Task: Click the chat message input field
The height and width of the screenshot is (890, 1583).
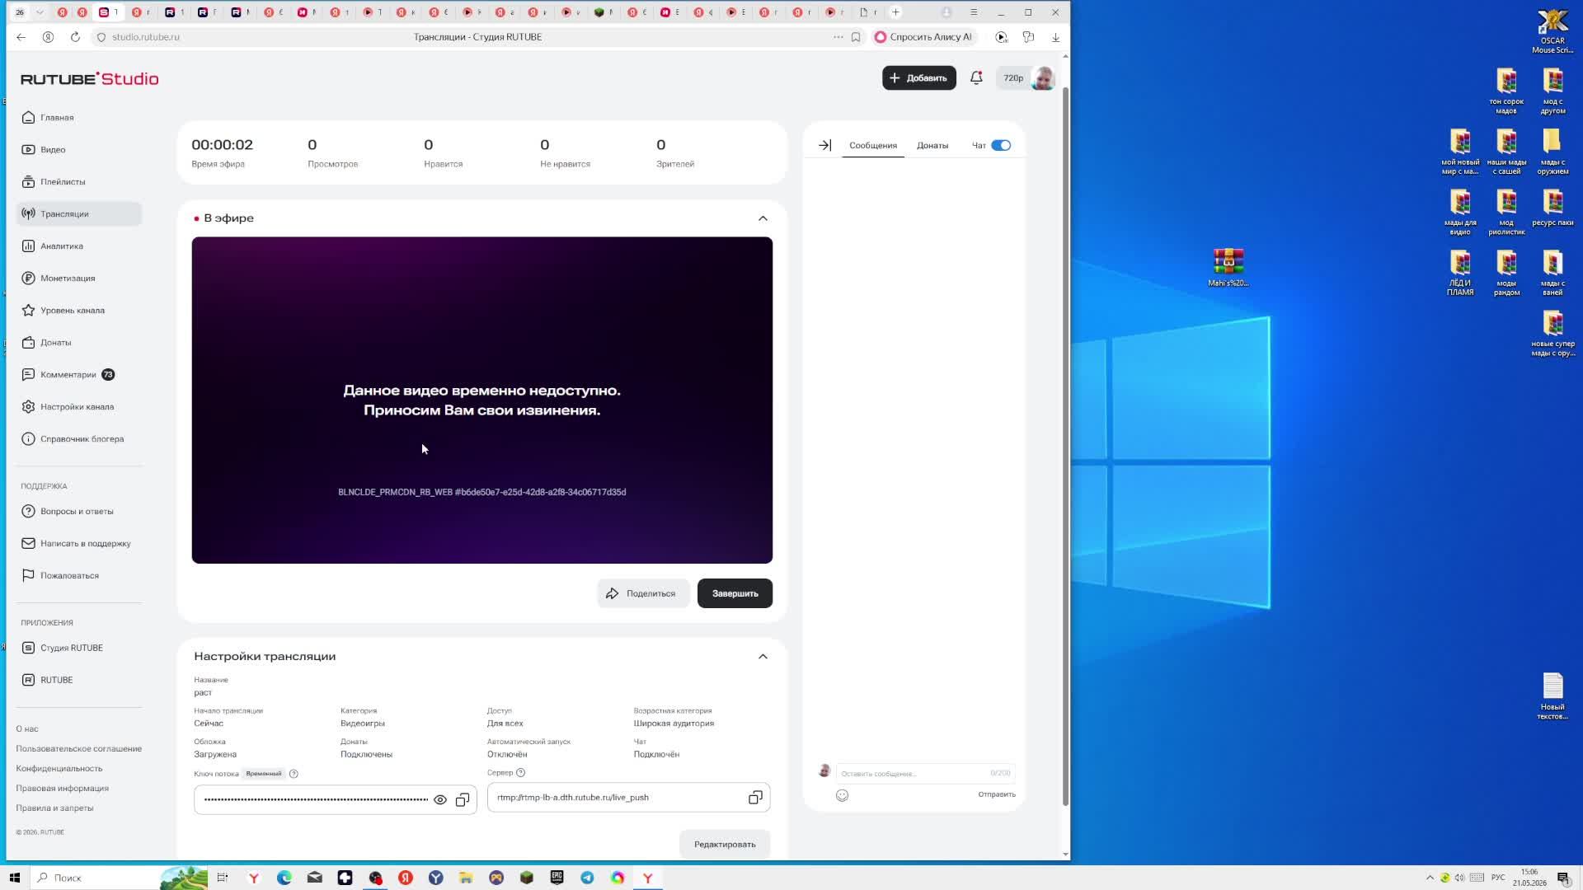Action: click(924, 774)
